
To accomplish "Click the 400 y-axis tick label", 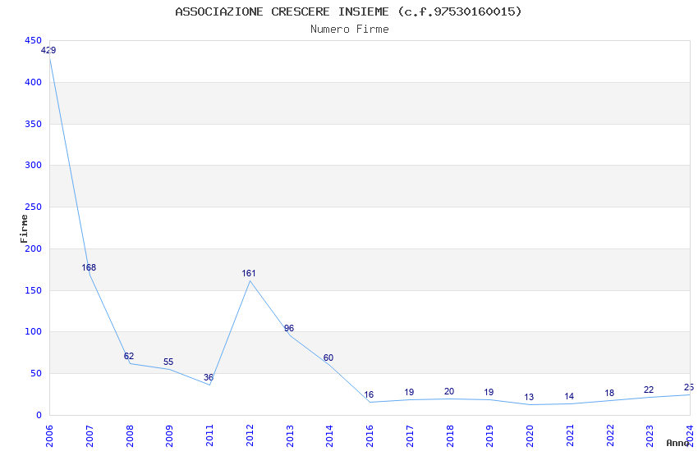I will (34, 82).
